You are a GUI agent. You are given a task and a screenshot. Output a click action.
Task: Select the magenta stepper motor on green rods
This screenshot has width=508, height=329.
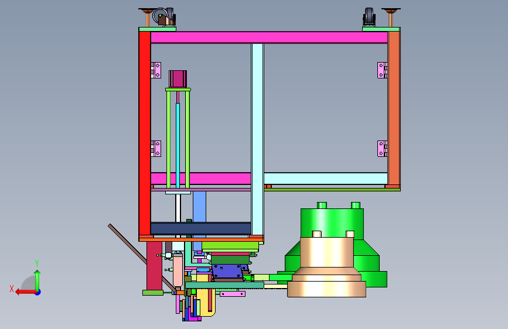point(178,79)
